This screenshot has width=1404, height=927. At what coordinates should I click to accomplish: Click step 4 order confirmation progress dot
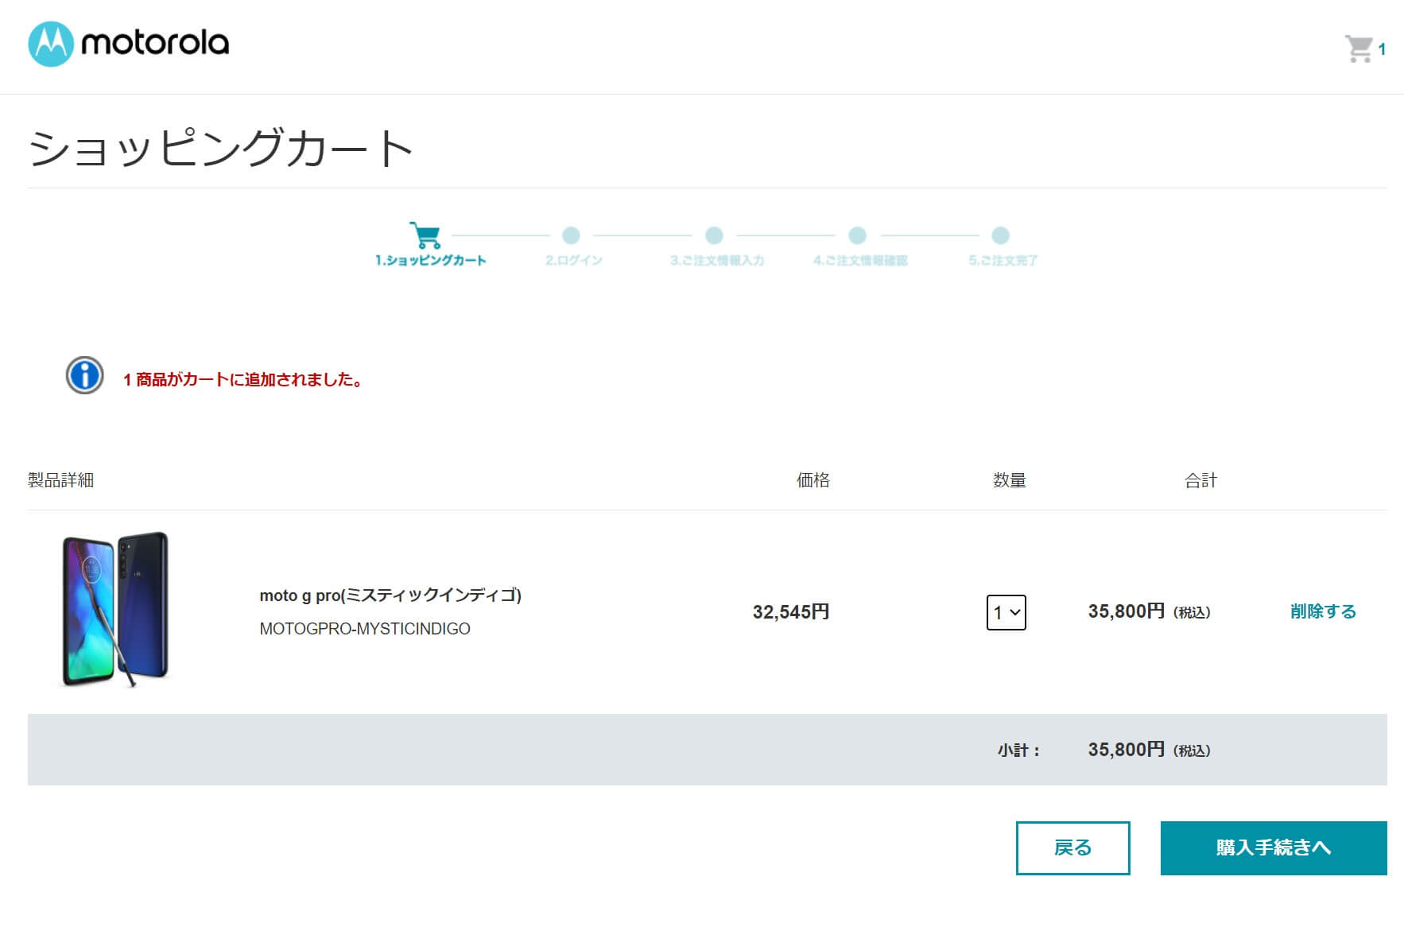[857, 235]
